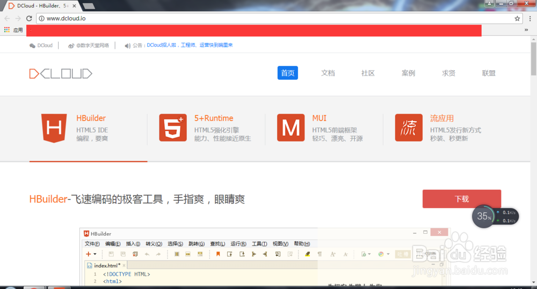Open the 首页 navigation tab
The height and width of the screenshot is (289, 537).
288,73
